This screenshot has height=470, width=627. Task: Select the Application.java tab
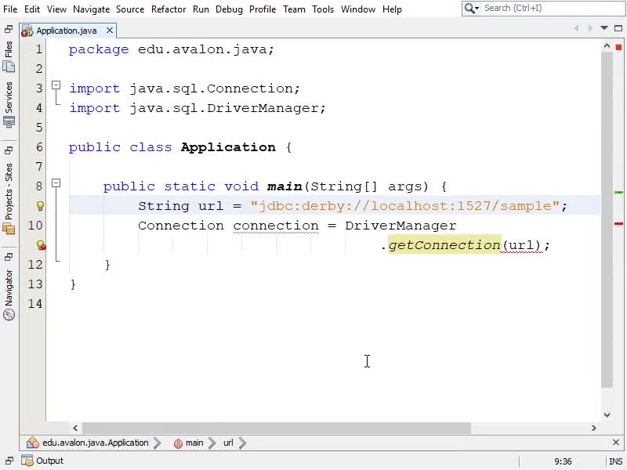coord(67,31)
